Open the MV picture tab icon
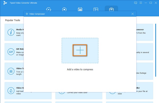This screenshot has width=159, height=103. tap(80, 9)
